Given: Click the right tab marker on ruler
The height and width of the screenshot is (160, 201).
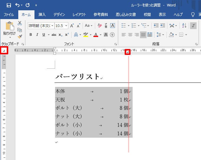Looking at the screenshot, I should coord(128,52).
